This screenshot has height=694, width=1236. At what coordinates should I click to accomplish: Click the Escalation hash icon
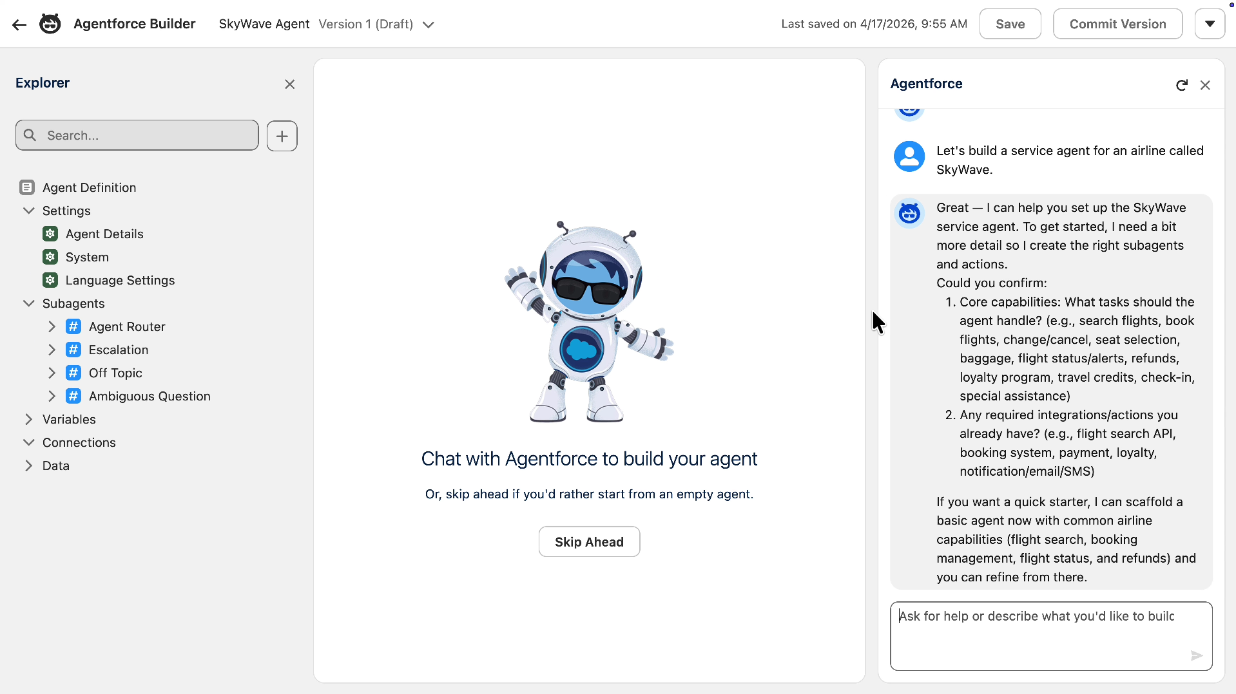[73, 350]
